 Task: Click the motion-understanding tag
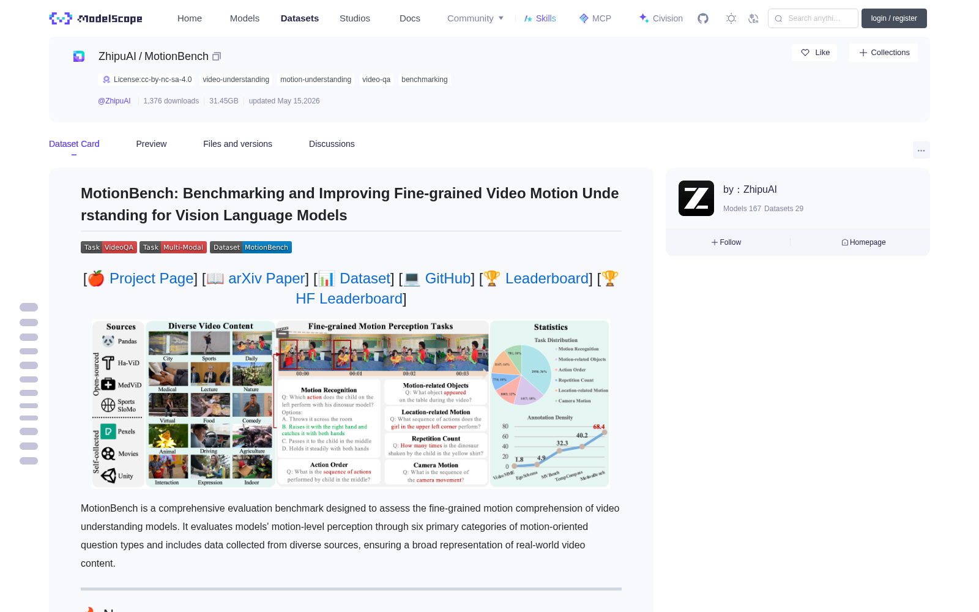tap(316, 80)
